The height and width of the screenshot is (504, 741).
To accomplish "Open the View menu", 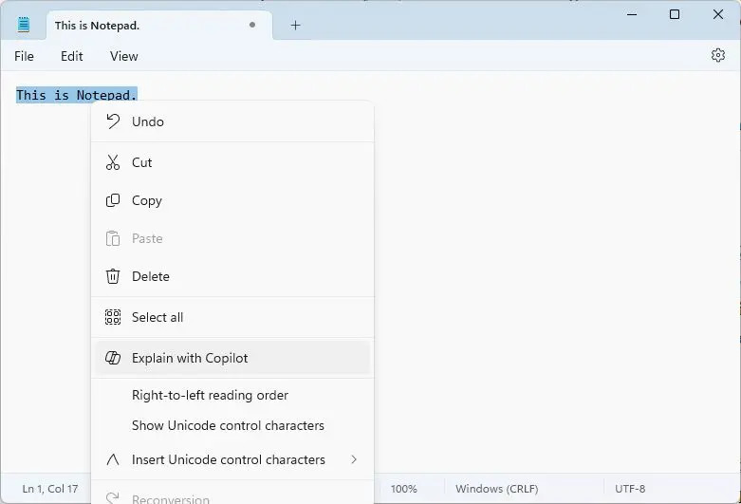I will pos(123,56).
